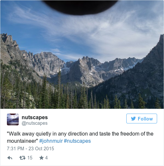This screenshot has height=166, width=164.
Task: Open the #nutscapes hashtag link
Action: 77,141
